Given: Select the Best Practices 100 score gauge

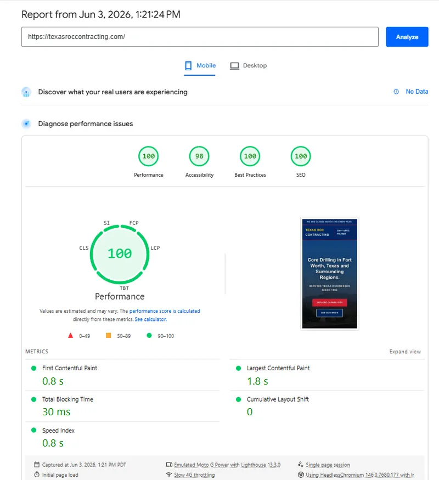Looking at the screenshot, I should coord(250,156).
